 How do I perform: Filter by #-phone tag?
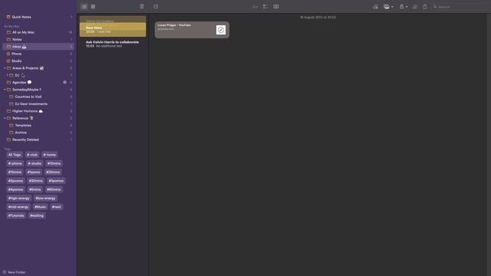click(15, 163)
